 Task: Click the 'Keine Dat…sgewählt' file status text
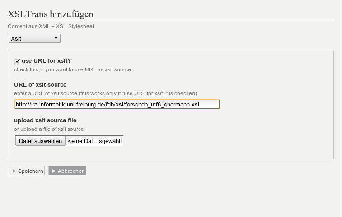94,141
